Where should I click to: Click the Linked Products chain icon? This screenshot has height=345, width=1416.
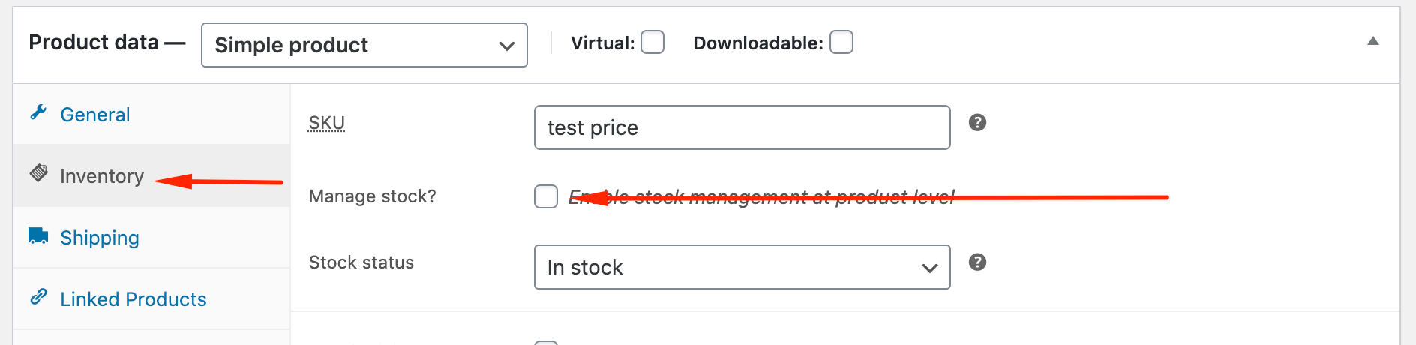tap(39, 297)
